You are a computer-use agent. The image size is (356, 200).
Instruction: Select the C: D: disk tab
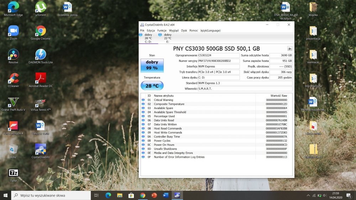click(x=148, y=38)
